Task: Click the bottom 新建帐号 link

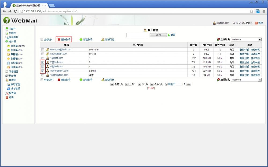Action: pyautogui.click(x=88, y=80)
